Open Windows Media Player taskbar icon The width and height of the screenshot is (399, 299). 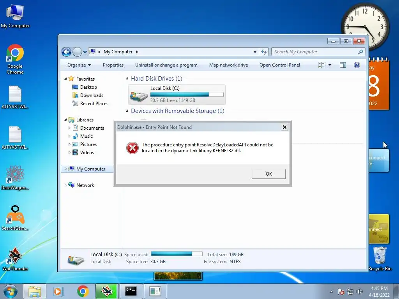[x=58, y=291]
